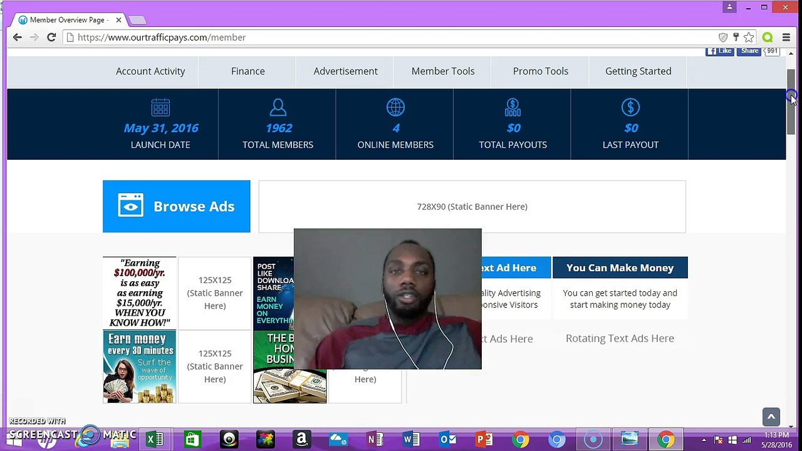Image resolution: width=802 pixels, height=451 pixels.
Task: Click the Browse Ads button
Action: tap(176, 207)
